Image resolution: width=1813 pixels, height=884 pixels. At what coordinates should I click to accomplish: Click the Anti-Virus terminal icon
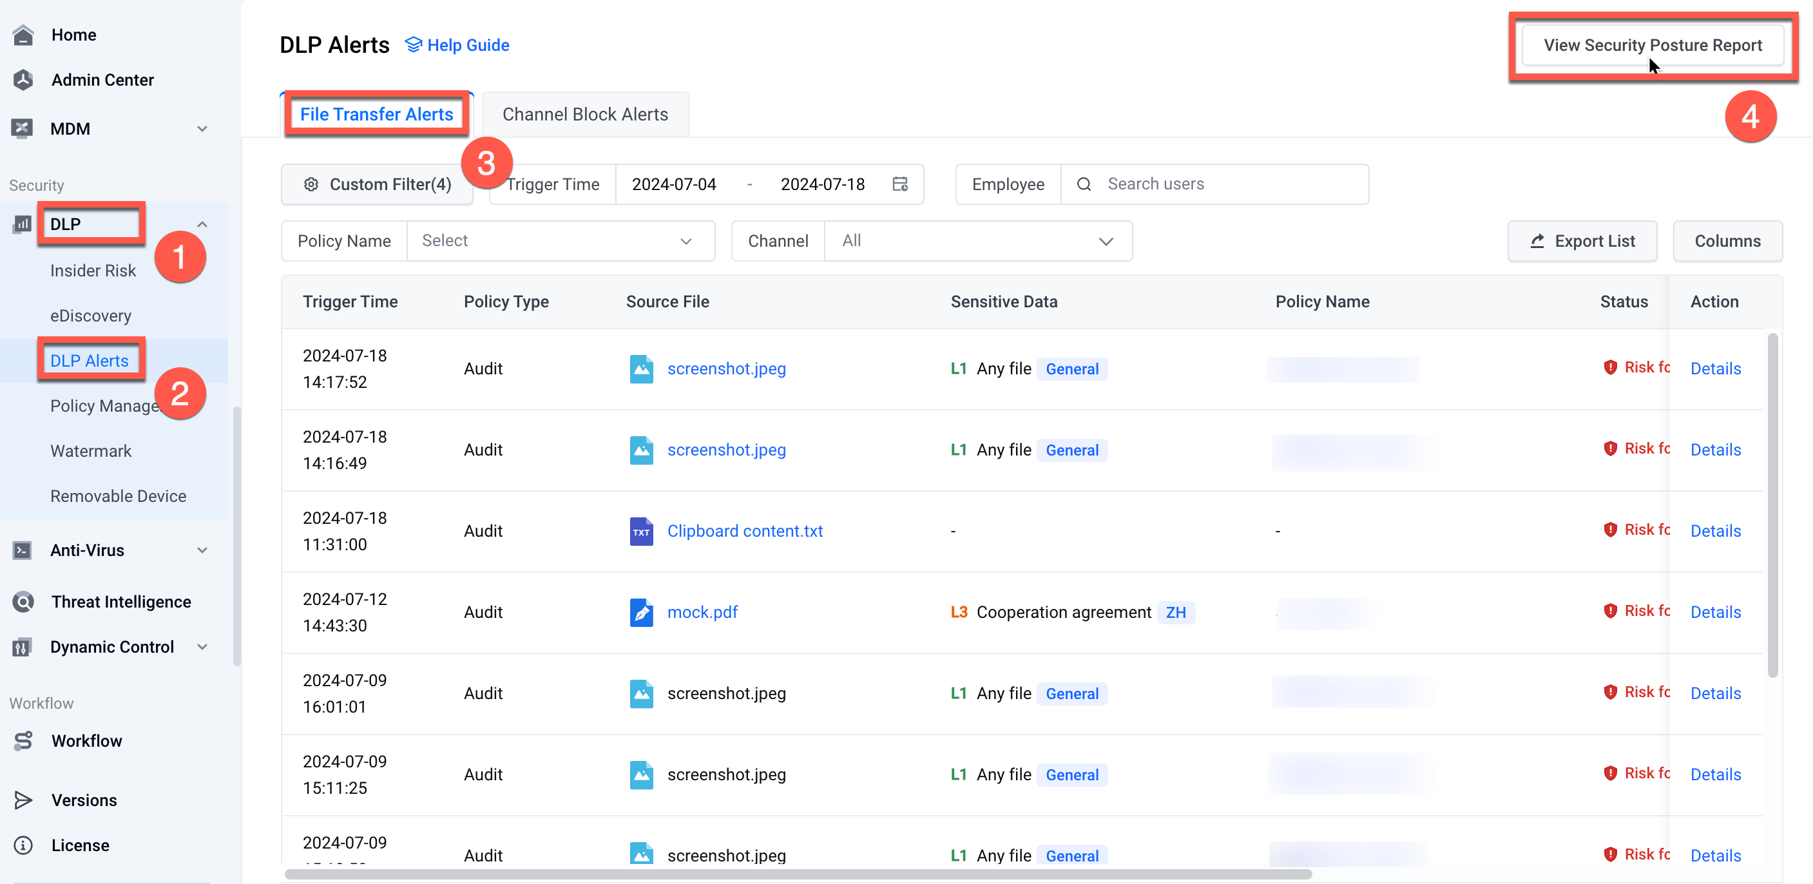click(x=23, y=550)
